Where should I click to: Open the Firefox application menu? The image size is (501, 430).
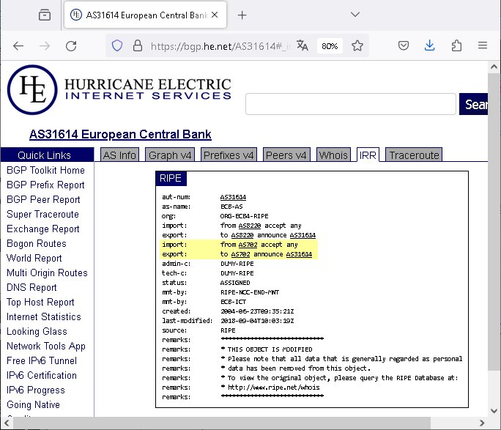click(x=483, y=45)
